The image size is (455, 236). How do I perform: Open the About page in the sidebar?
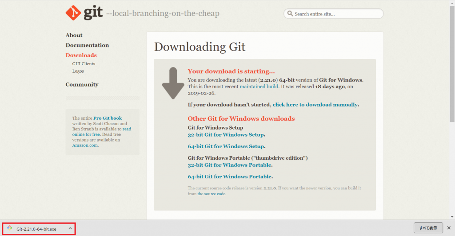(x=74, y=35)
